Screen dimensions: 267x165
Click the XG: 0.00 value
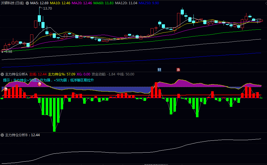(83, 74)
